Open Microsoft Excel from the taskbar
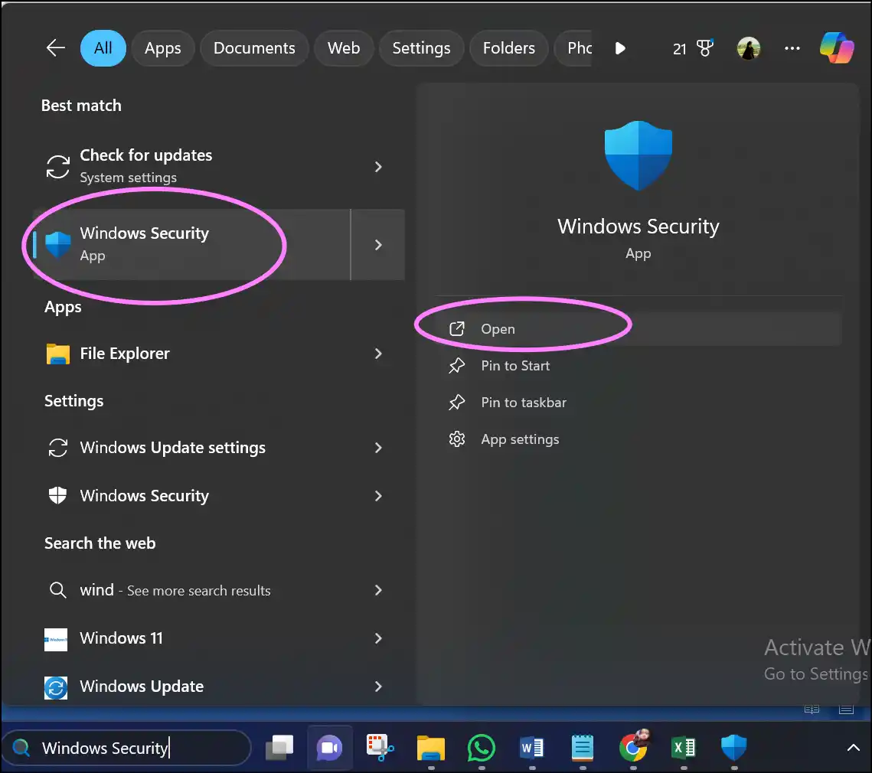Viewport: 872px width, 773px height. [684, 748]
